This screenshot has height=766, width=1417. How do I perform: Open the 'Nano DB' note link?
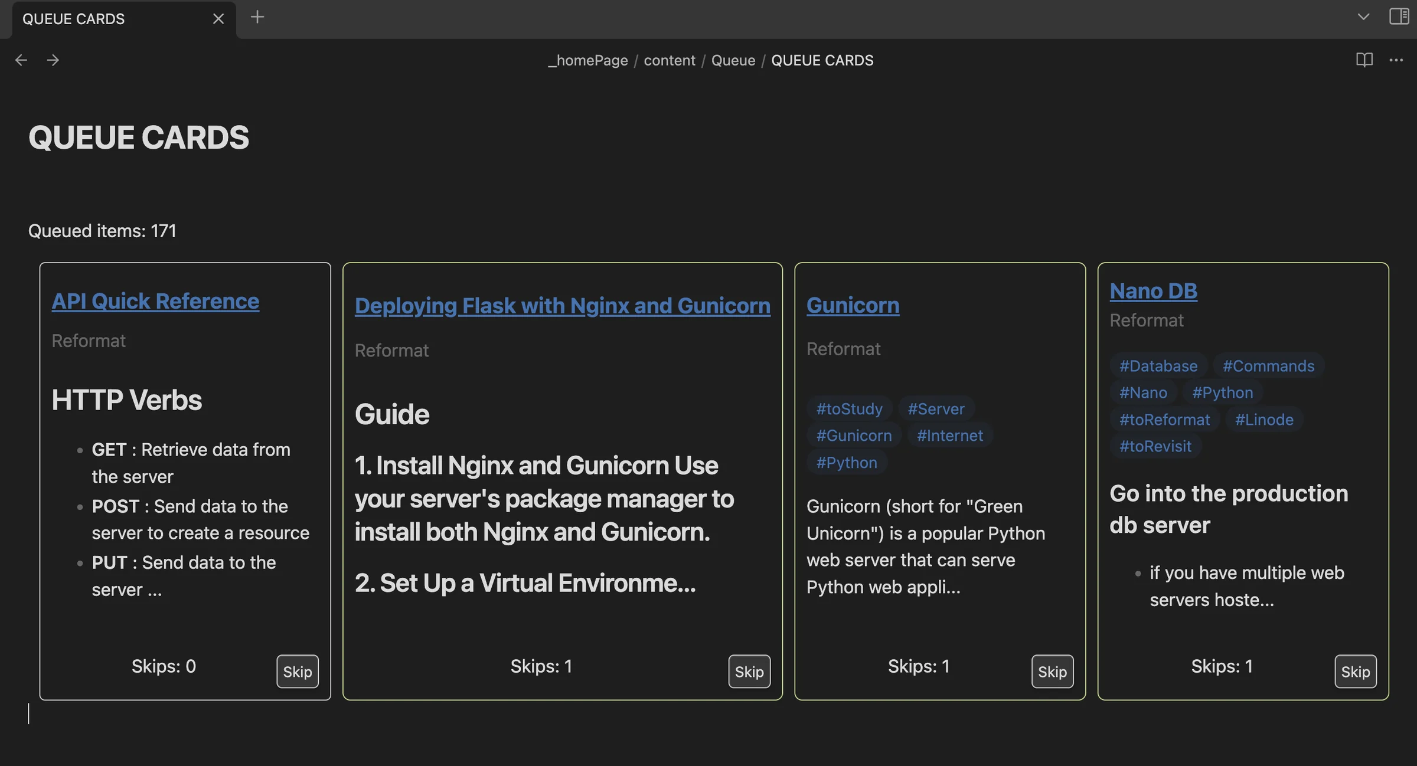1153,290
